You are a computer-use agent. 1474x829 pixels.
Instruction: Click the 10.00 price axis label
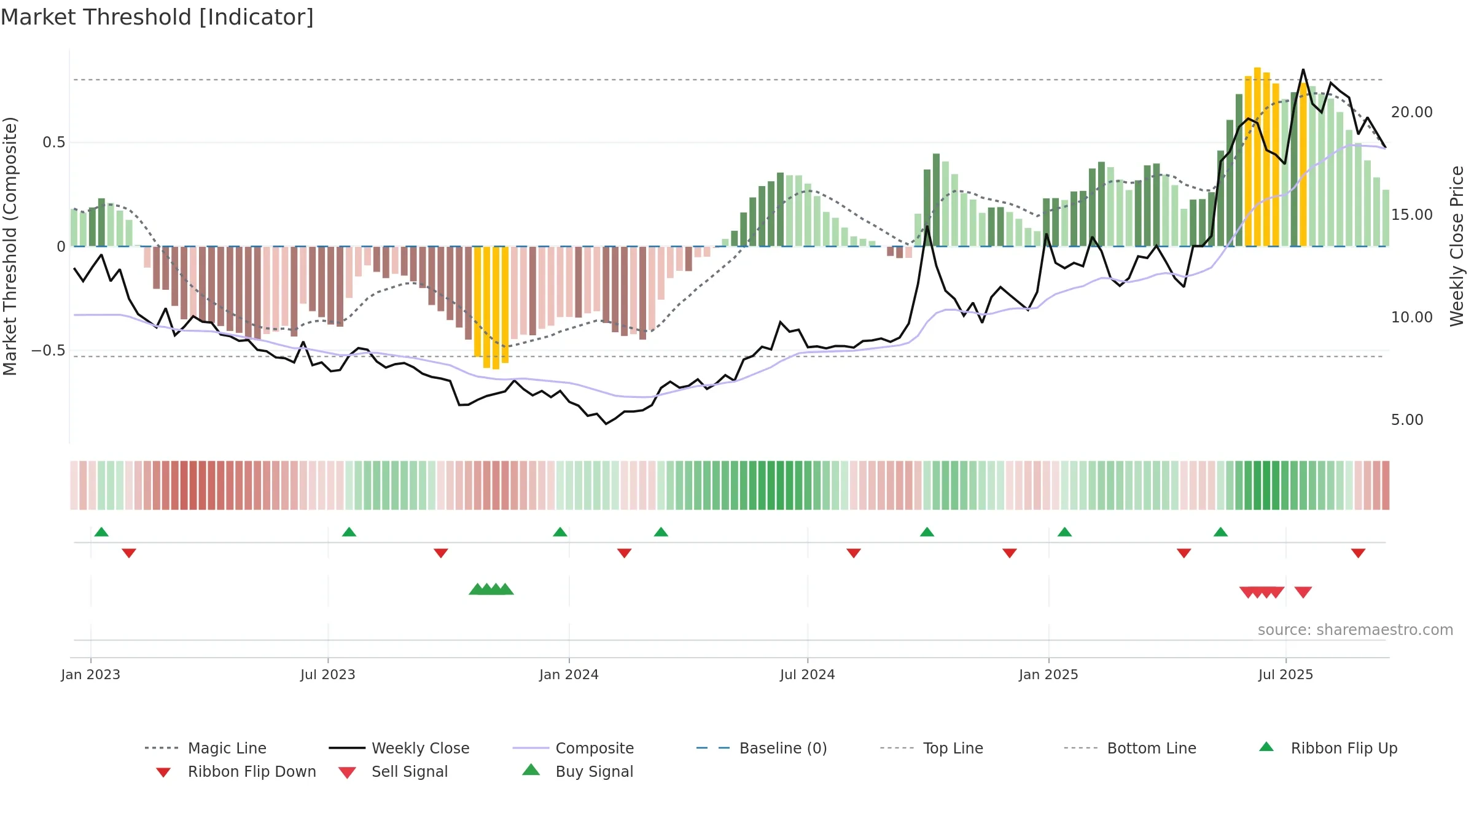1412,317
